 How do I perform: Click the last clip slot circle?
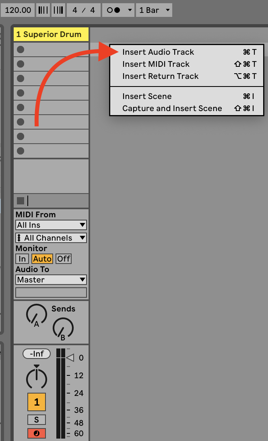(x=21, y=151)
